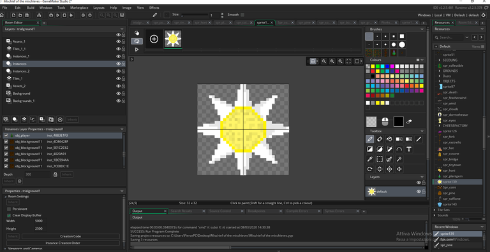The image size is (490, 252).
Task: Select the Rectangle Selection tool
Action: [380, 159]
